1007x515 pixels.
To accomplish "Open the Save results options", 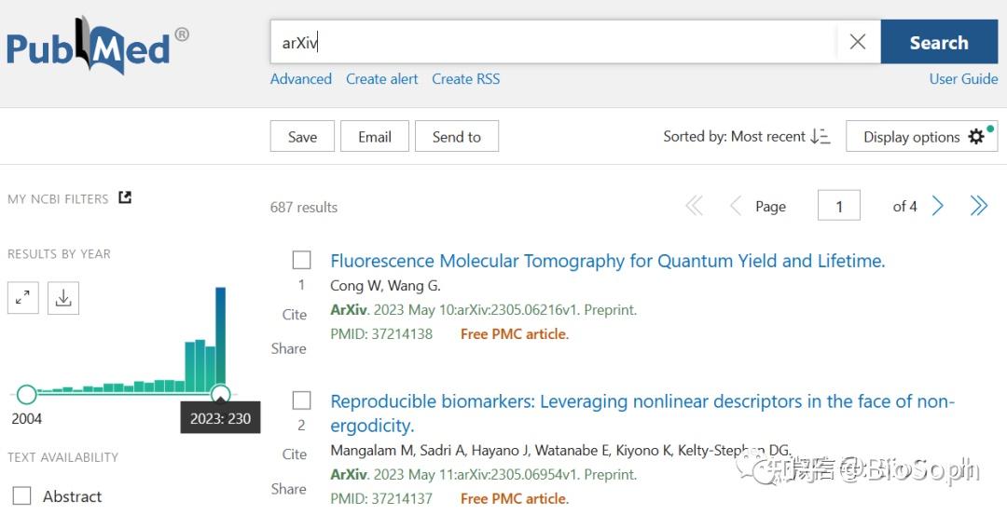I will [302, 136].
